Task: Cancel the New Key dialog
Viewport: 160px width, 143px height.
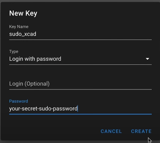Action: point(111,131)
